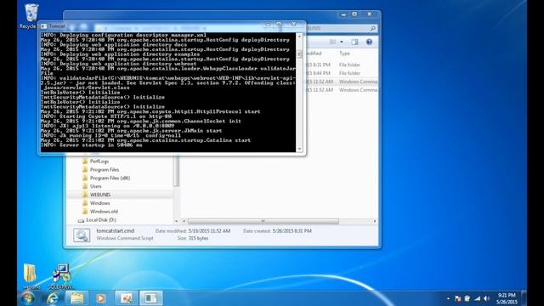Sort by the Type column header
The image size is (544, 306).
click(344, 54)
